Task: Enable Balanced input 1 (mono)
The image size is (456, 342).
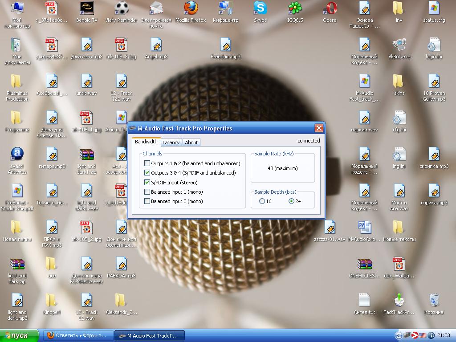Action: click(x=147, y=192)
